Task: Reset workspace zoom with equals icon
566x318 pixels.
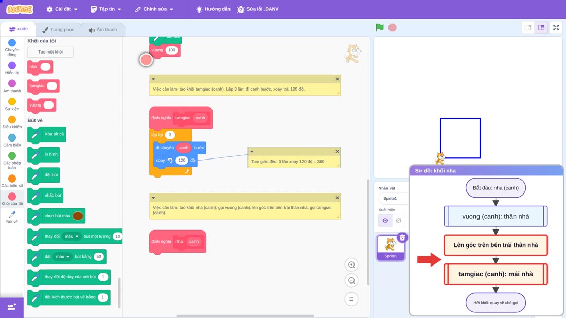Action: (351, 299)
